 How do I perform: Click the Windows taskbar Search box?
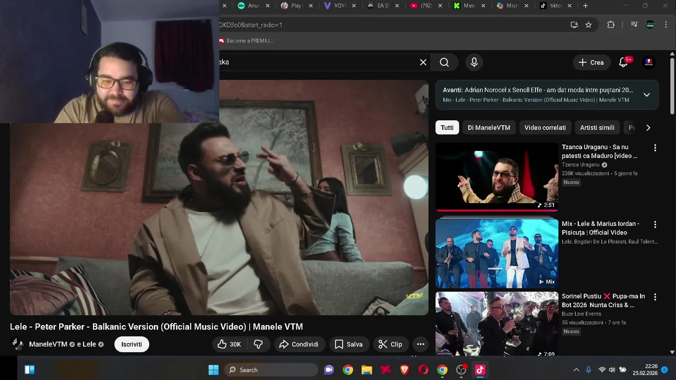[273, 370]
